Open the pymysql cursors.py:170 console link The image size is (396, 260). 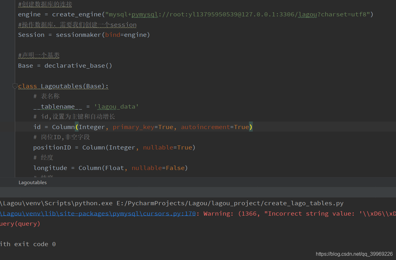(98, 213)
